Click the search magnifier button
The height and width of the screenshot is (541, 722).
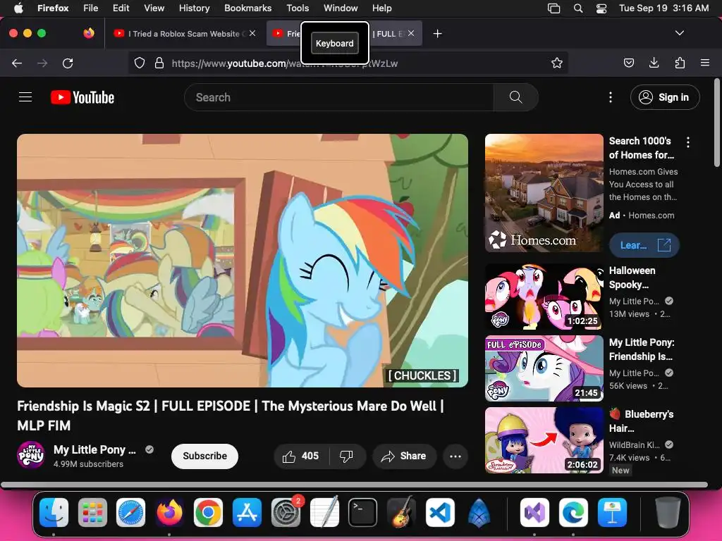click(515, 97)
